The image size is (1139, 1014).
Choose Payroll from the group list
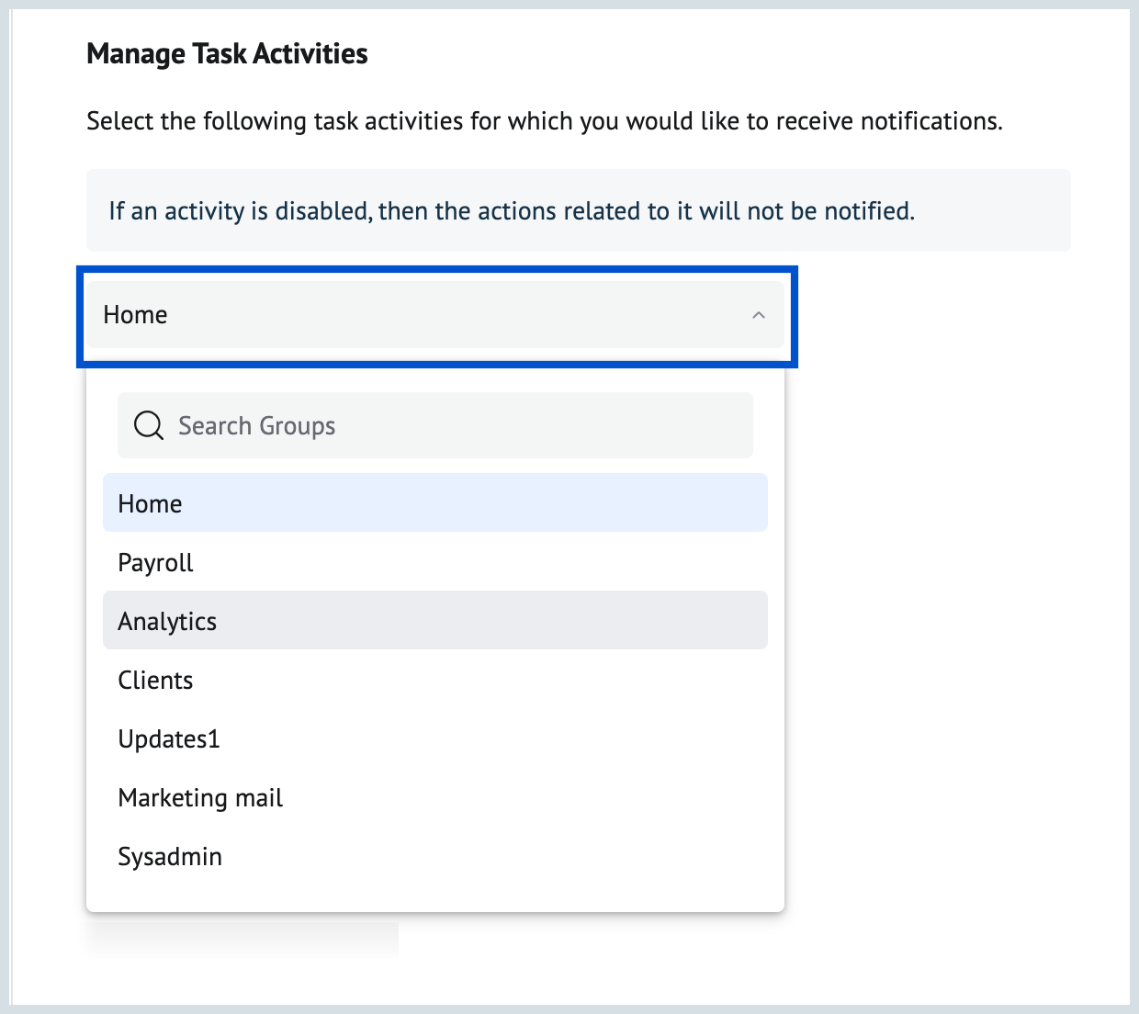[x=156, y=562]
